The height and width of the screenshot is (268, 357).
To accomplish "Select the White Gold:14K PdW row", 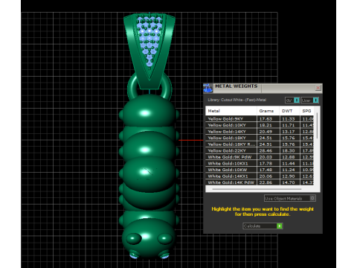I will tap(260, 182).
